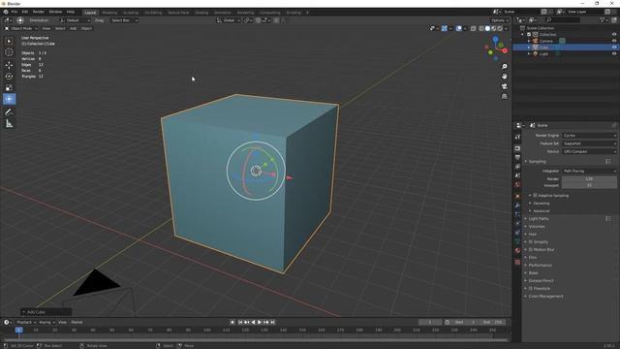Open the Edit menu

25,13
